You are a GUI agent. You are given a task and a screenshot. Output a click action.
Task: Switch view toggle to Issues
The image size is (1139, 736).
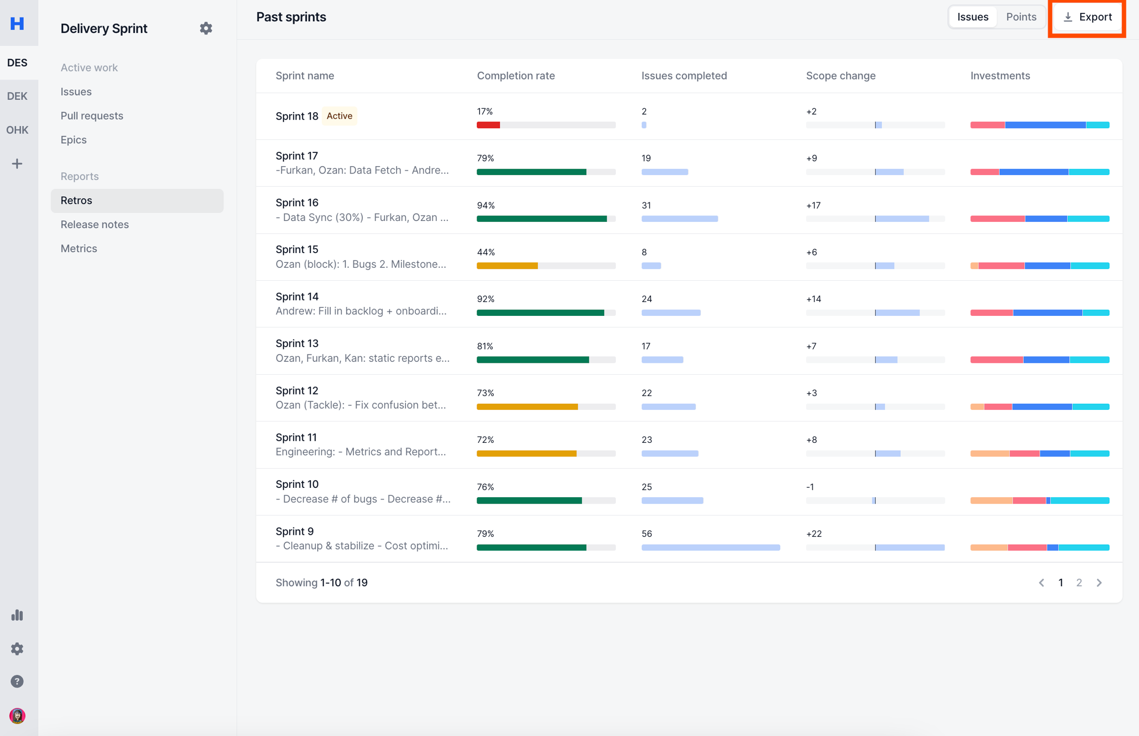(x=972, y=17)
